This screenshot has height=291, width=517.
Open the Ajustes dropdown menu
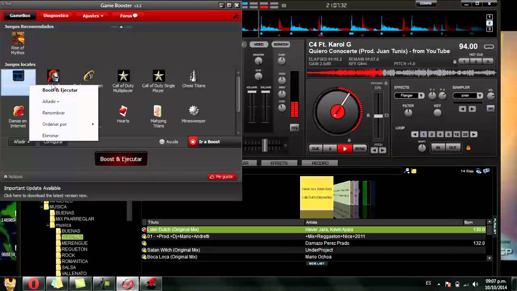click(x=93, y=16)
